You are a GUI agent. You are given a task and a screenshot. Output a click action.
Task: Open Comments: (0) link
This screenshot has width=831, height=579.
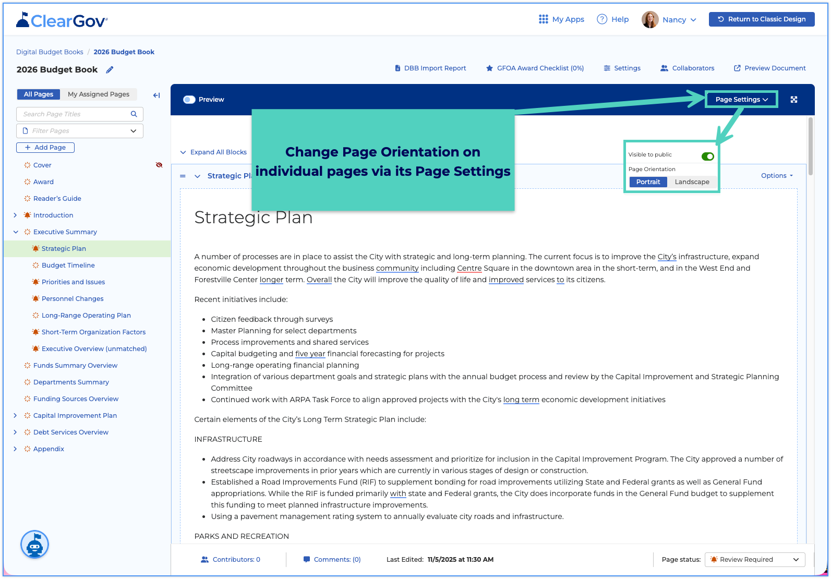click(337, 559)
